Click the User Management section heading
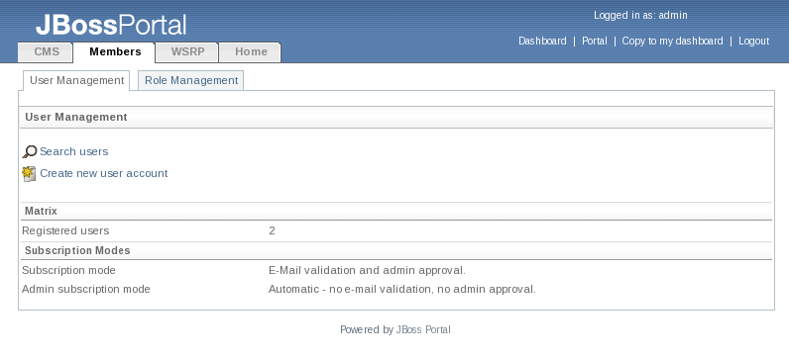Image resolution: width=789 pixels, height=360 pixels. tap(76, 117)
